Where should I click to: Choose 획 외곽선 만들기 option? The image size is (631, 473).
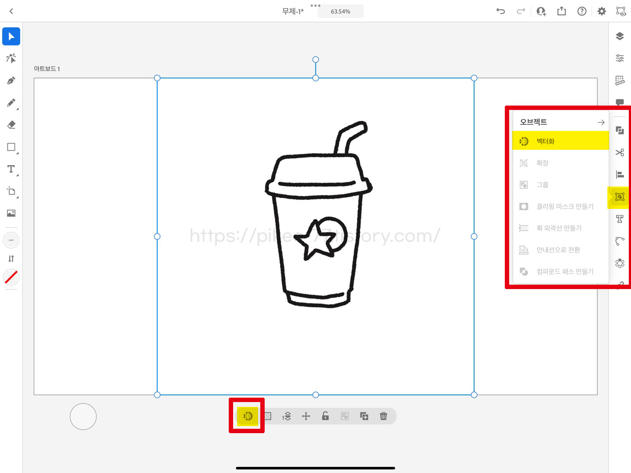[561, 228]
